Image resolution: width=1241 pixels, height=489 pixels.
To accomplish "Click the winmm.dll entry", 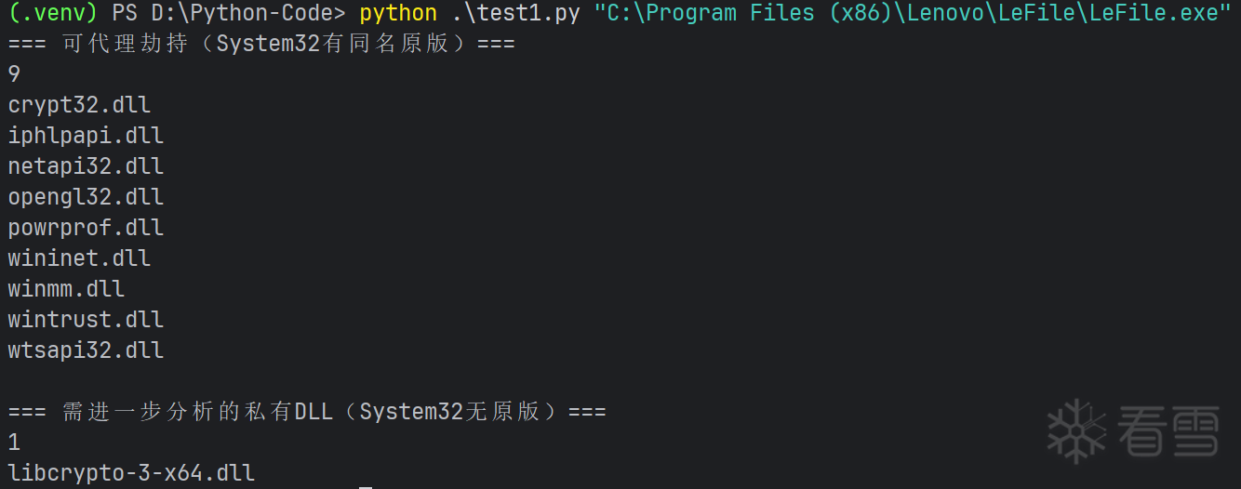I will [x=66, y=289].
